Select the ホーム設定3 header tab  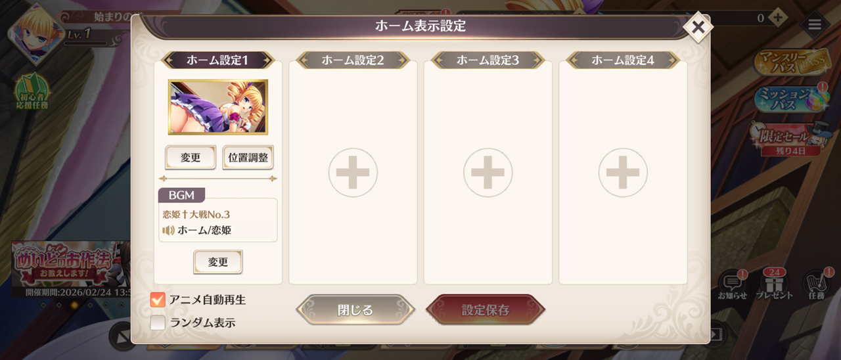[x=488, y=60]
